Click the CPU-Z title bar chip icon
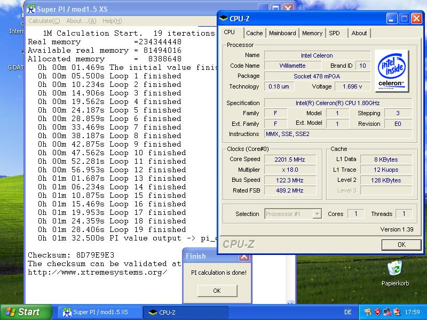 pyautogui.click(x=223, y=19)
